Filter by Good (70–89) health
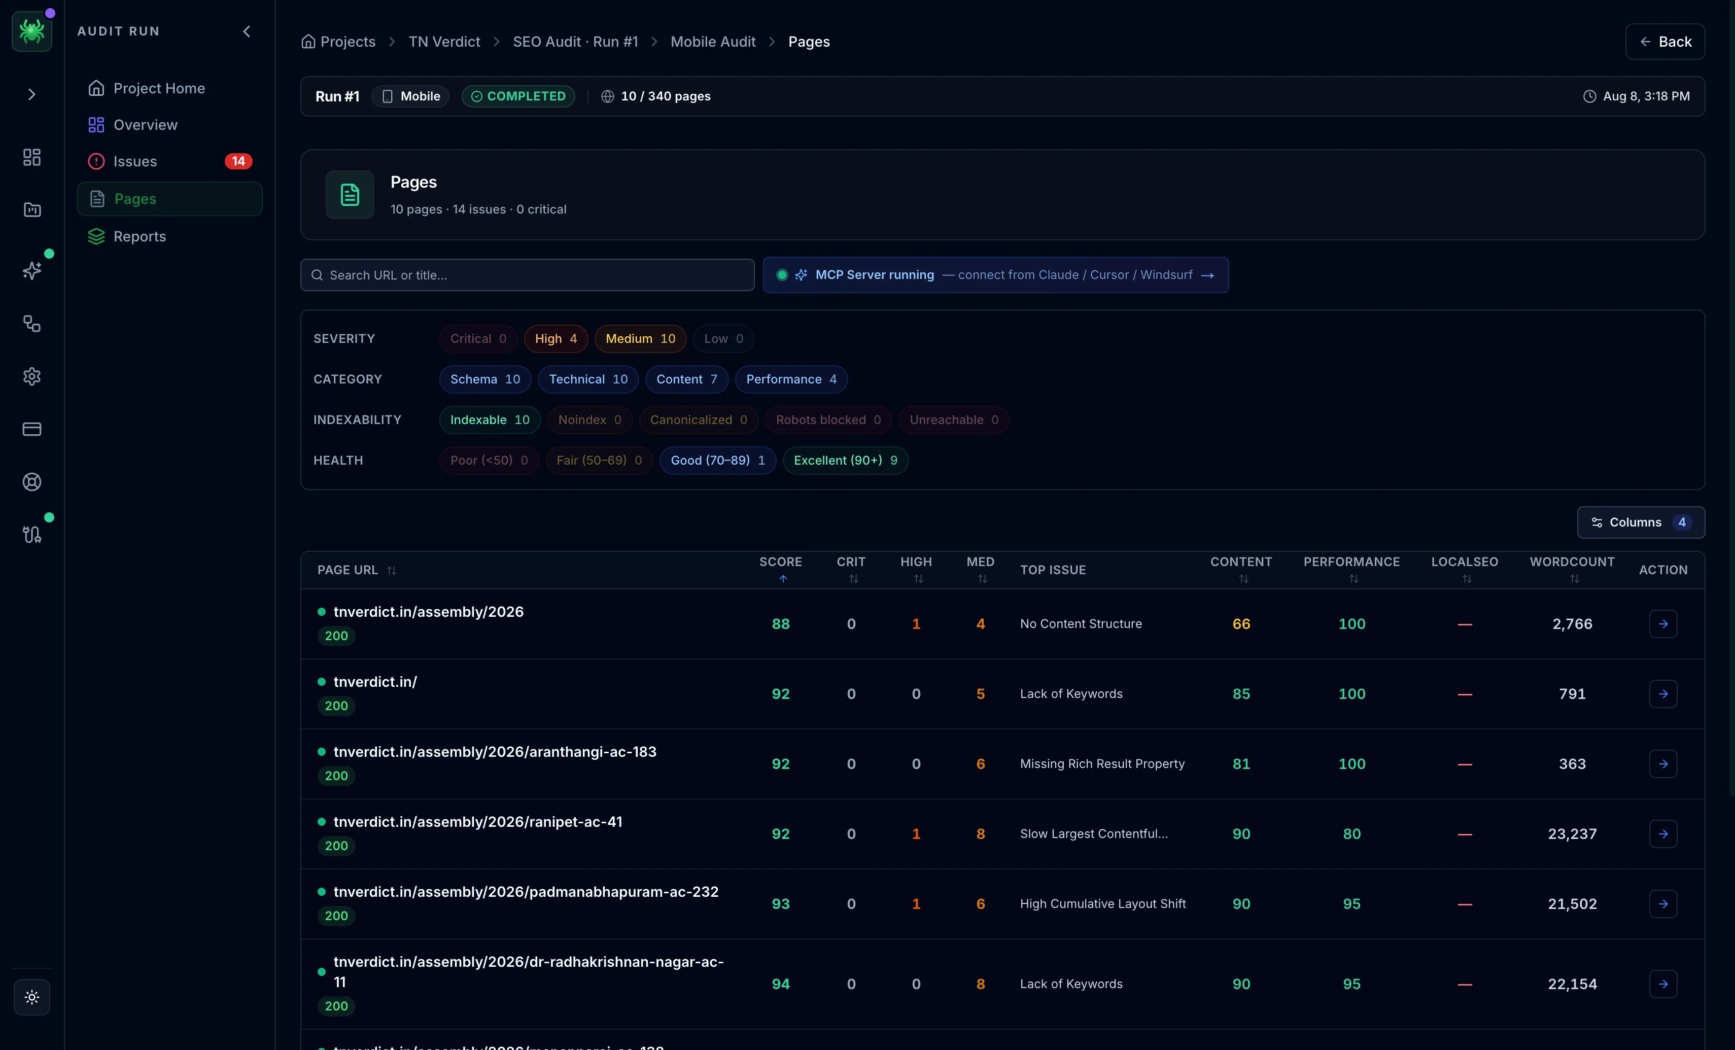This screenshot has height=1050, width=1735. [717, 460]
